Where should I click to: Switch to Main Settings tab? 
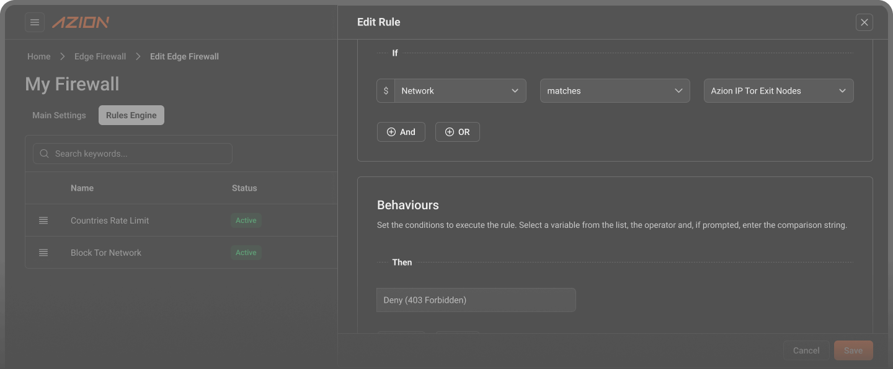pyautogui.click(x=59, y=115)
